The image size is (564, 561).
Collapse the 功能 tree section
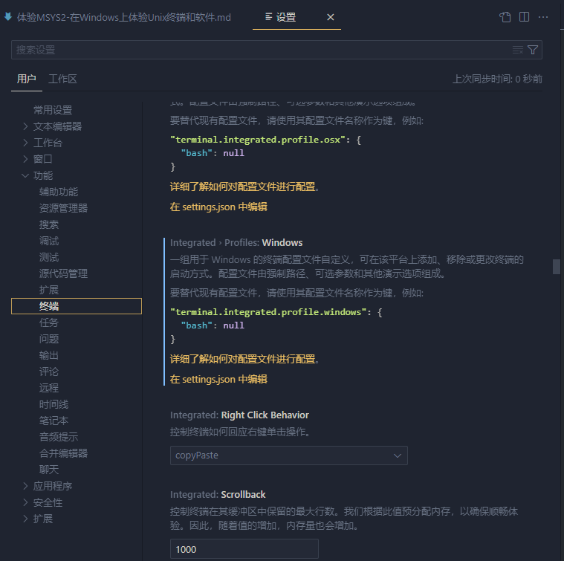pyautogui.click(x=27, y=175)
